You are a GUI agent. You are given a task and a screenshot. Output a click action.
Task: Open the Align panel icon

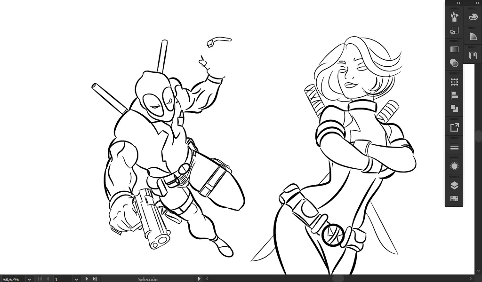click(454, 95)
